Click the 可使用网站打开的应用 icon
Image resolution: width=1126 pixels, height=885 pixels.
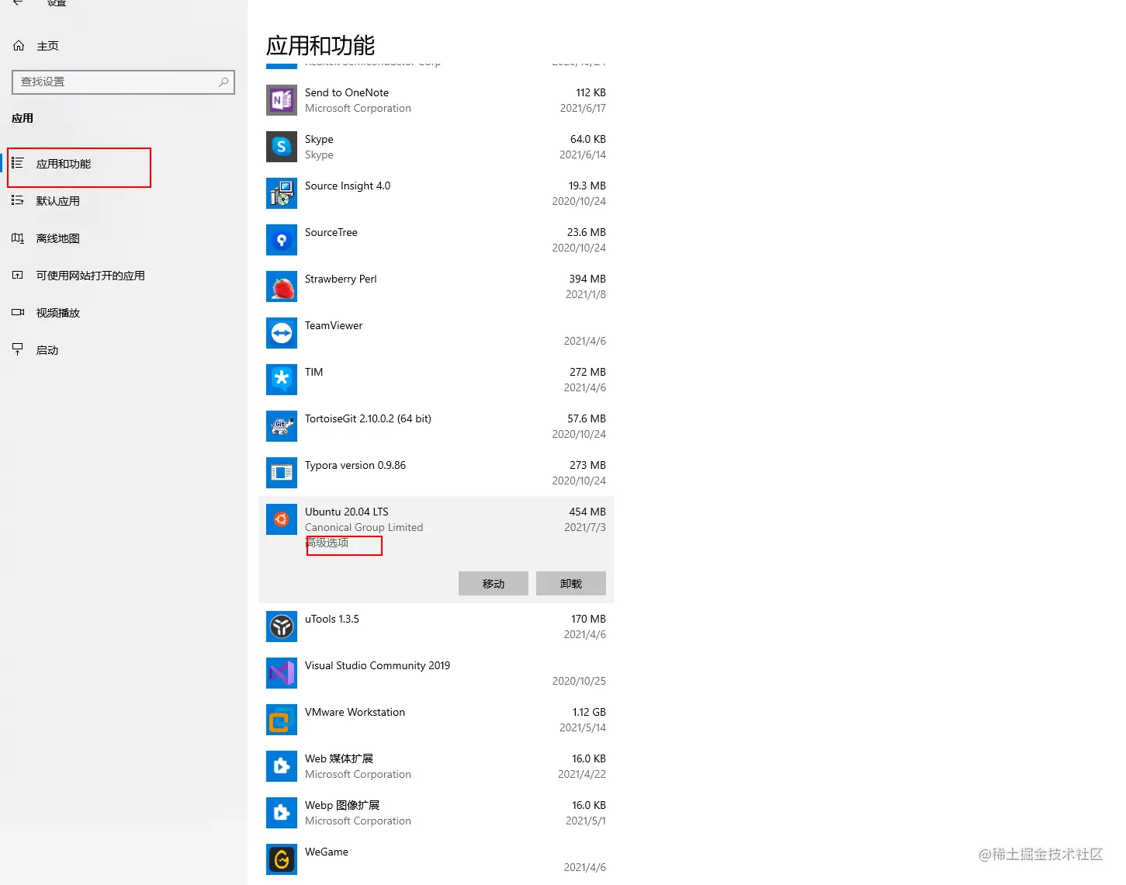point(18,276)
